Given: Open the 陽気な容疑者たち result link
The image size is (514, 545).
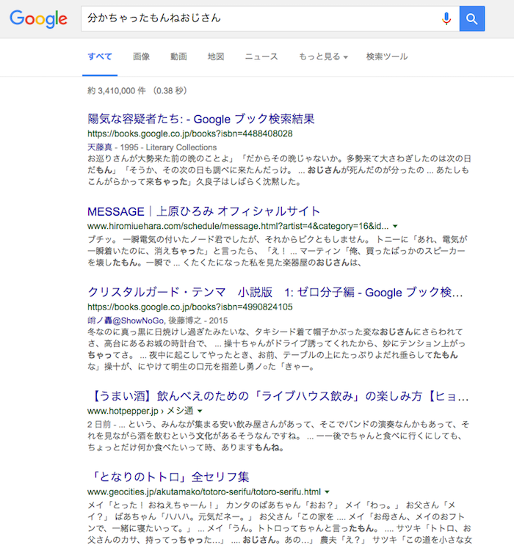Looking at the screenshot, I should pyautogui.click(x=200, y=119).
